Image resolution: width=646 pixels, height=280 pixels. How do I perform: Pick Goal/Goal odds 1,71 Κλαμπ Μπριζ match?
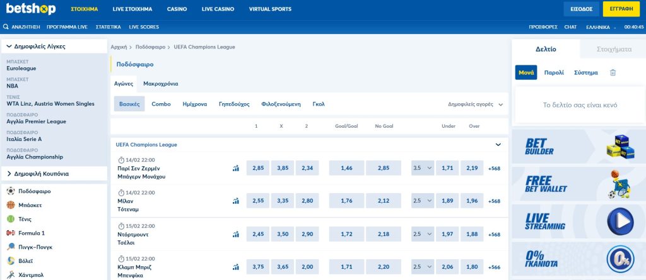[346, 267]
